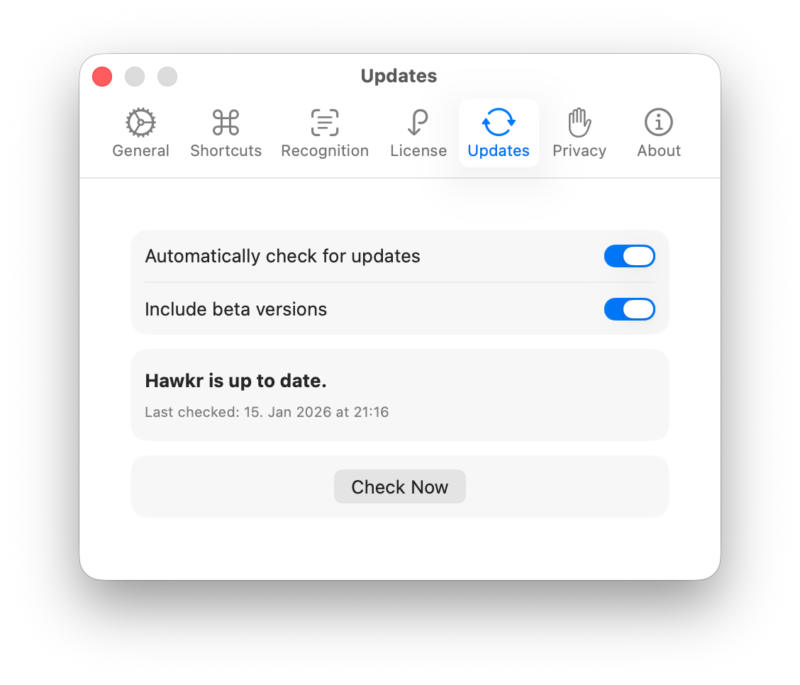The height and width of the screenshot is (685, 800).
Task: Switch to the About tab label
Action: click(659, 151)
